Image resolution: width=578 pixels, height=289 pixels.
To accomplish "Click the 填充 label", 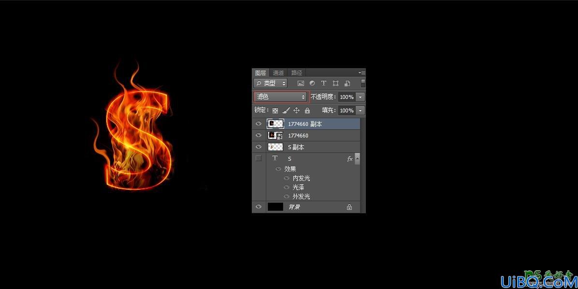I will [x=329, y=110].
